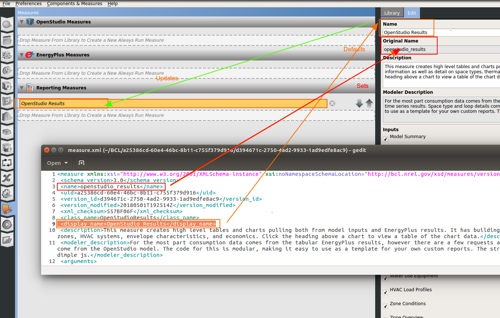
Task: Click the Original Name field openstudio_results
Action: 441,49
